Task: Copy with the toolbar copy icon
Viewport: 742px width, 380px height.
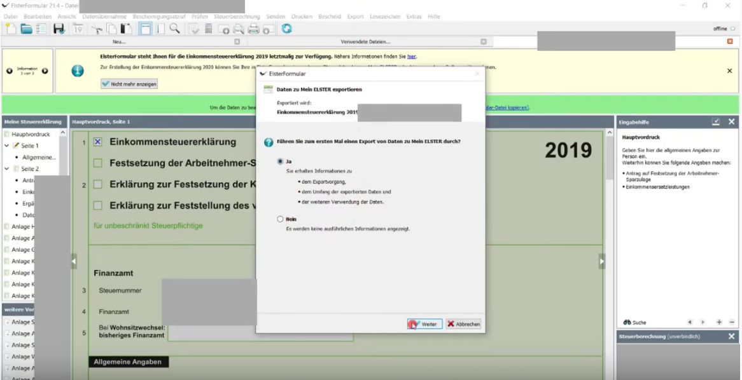Action: [x=111, y=29]
